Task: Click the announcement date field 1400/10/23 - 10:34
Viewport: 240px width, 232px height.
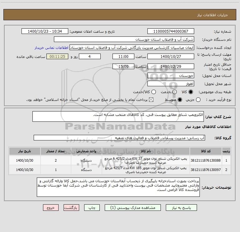Action: tap(45, 31)
